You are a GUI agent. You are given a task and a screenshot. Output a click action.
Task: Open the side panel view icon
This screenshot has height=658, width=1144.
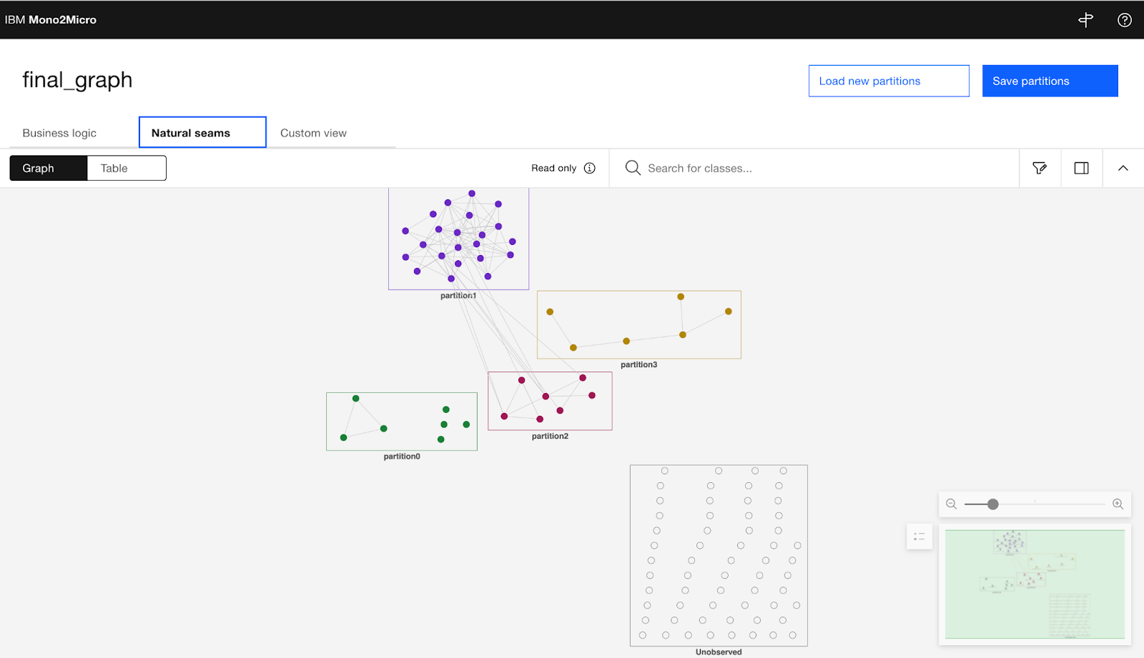click(x=1081, y=168)
